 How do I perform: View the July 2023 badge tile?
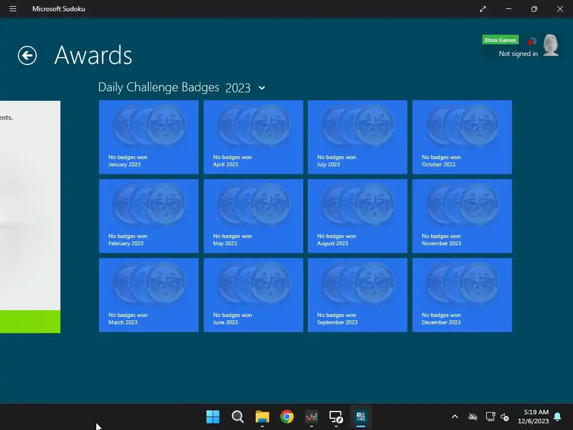(x=358, y=137)
